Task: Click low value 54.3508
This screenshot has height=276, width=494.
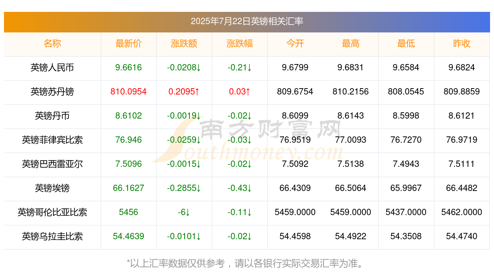Action: [406, 236]
